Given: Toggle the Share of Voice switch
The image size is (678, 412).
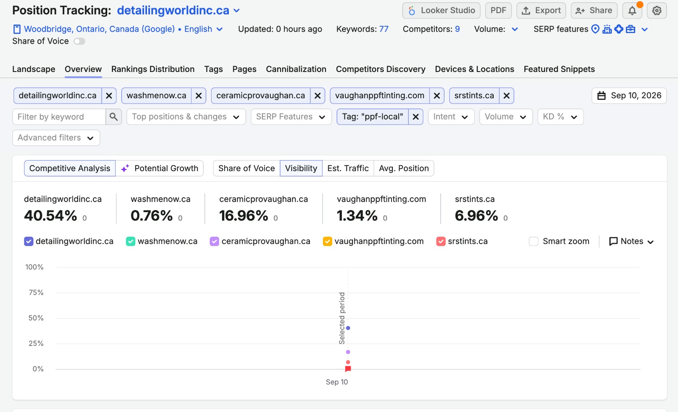Looking at the screenshot, I should point(79,41).
